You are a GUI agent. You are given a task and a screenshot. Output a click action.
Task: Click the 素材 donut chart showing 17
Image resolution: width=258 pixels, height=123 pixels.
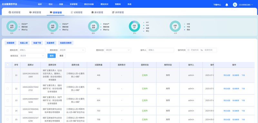(x=134, y=26)
